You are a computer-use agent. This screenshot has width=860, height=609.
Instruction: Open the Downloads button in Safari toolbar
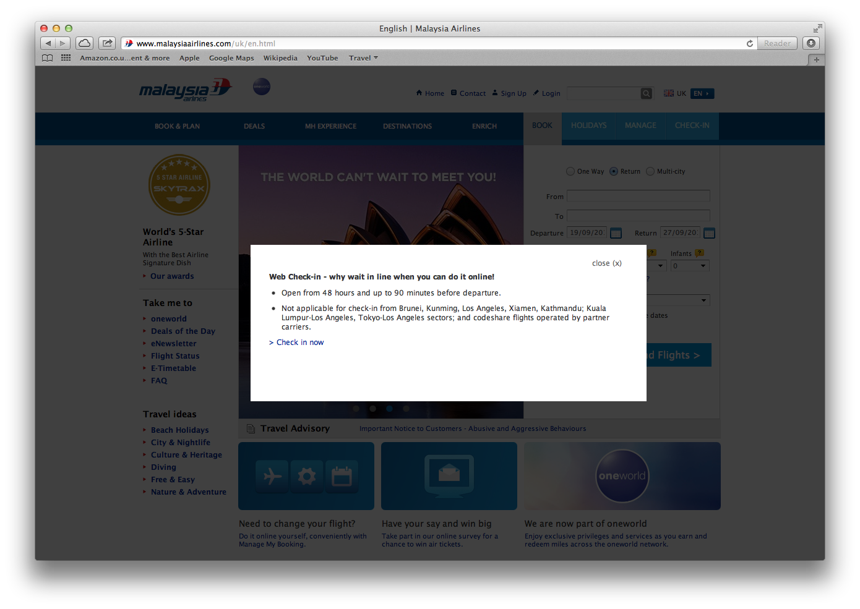tap(811, 43)
